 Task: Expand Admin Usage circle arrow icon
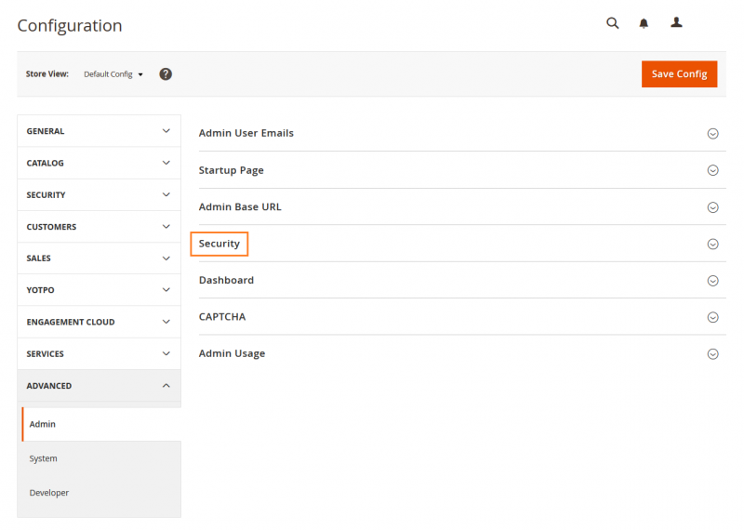[x=712, y=354]
